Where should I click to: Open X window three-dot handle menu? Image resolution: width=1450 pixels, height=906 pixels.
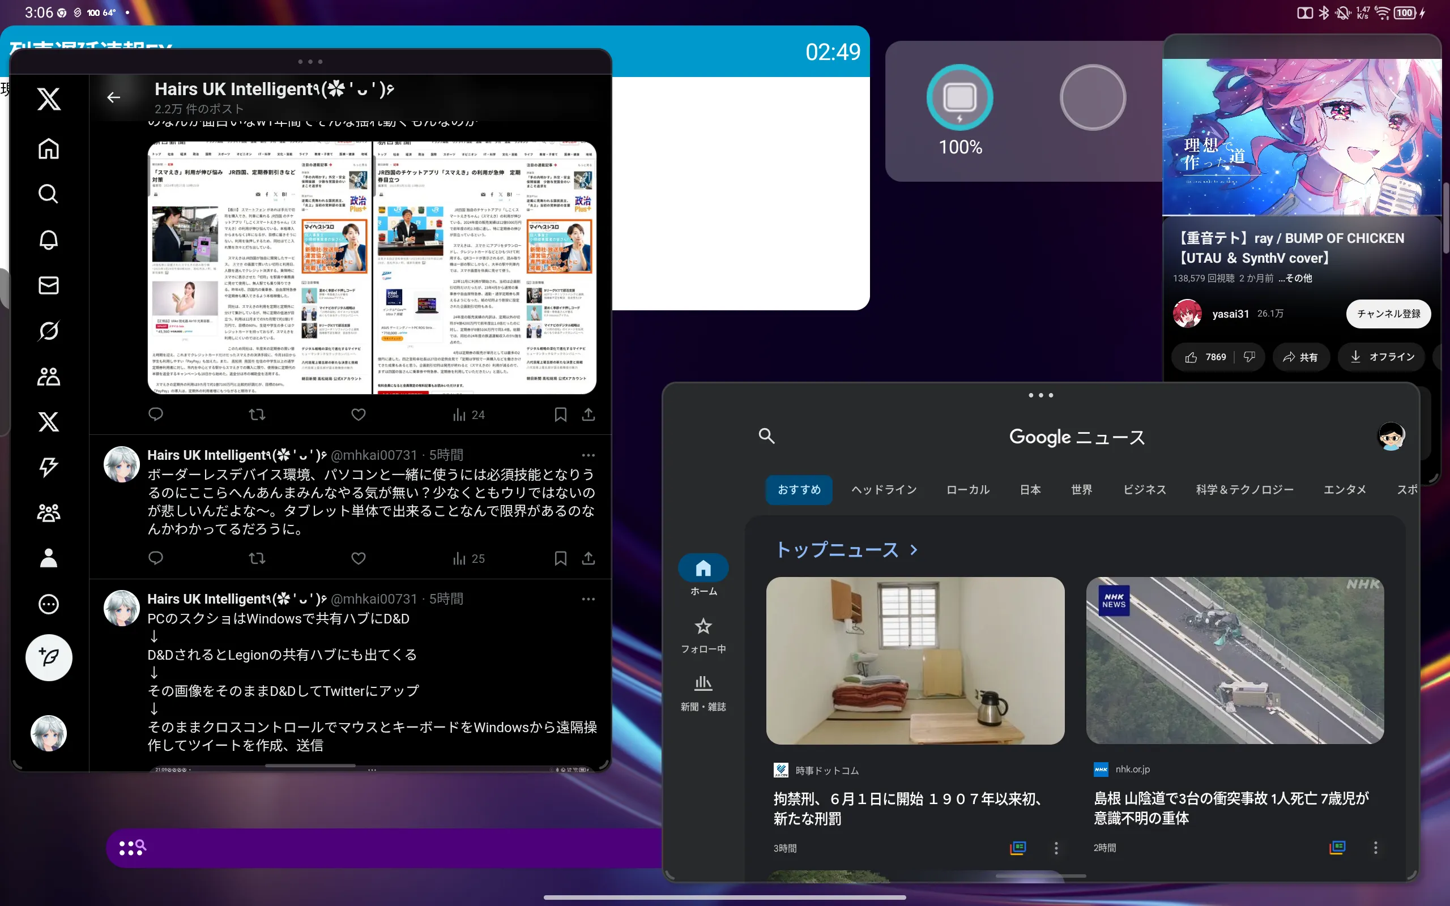pyautogui.click(x=310, y=62)
